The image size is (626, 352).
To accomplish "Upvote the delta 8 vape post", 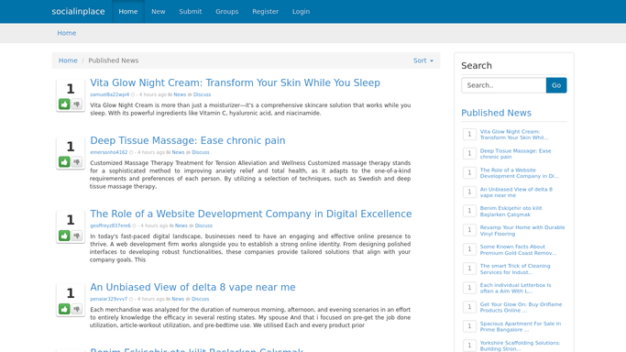I will pos(64,309).
